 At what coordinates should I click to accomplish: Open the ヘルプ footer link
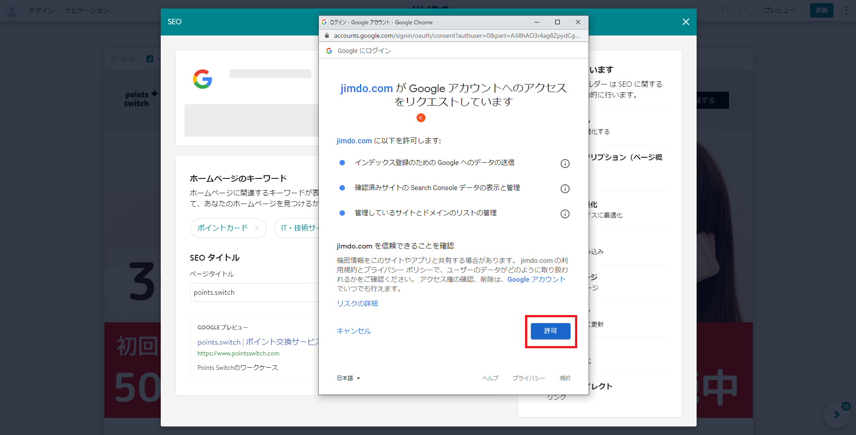tap(490, 378)
